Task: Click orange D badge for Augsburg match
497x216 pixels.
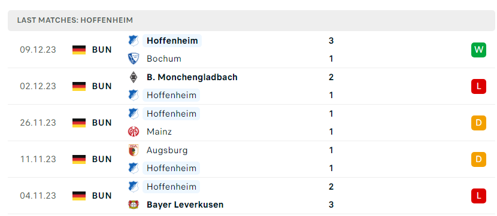Action: (x=478, y=159)
